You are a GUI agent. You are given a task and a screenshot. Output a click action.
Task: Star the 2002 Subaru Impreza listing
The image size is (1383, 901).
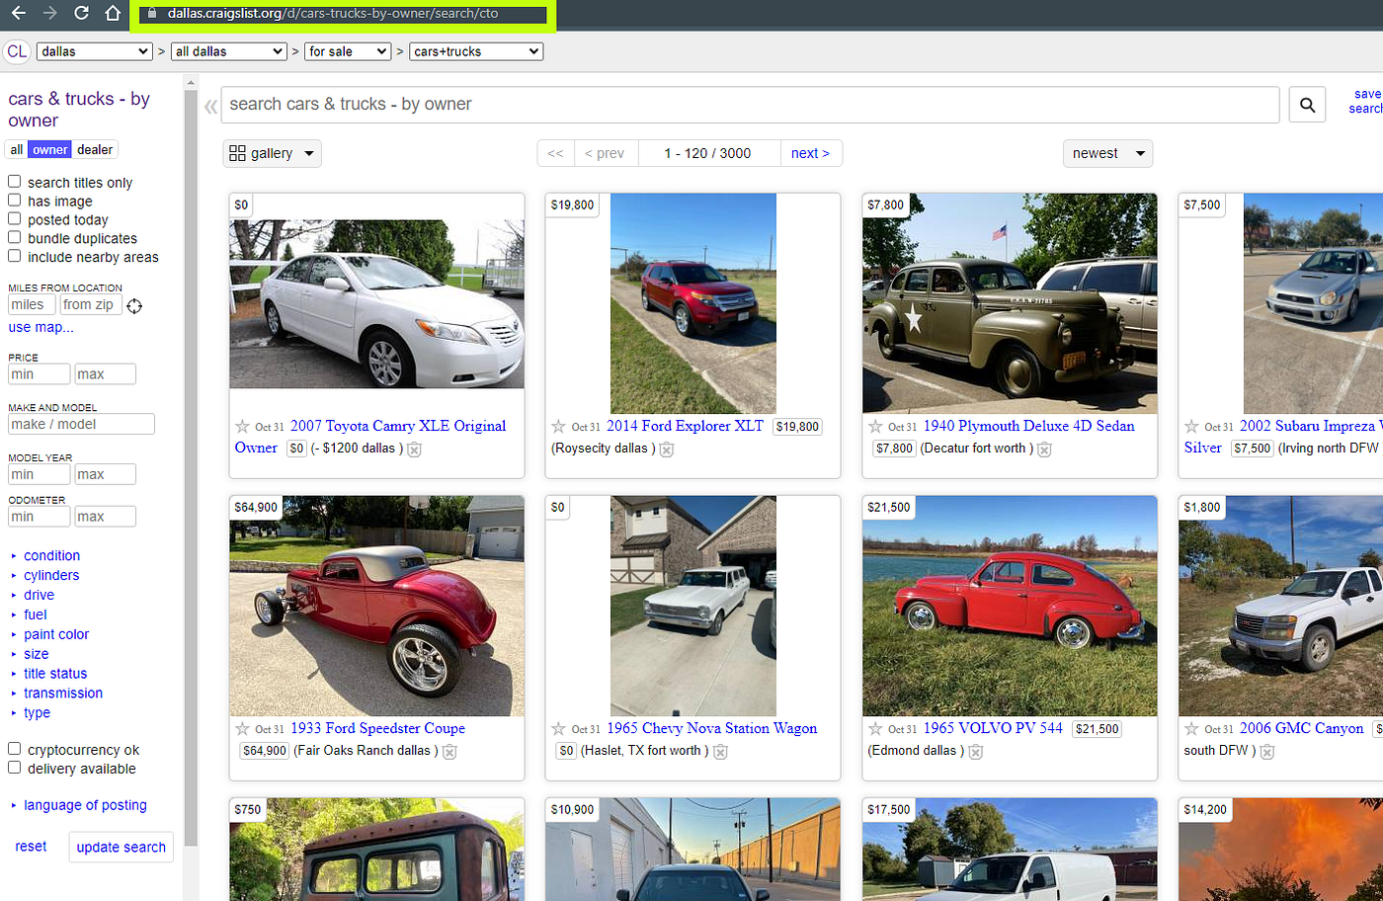[1191, 427]
